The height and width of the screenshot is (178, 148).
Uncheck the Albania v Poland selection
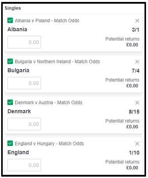pos(10,20)
